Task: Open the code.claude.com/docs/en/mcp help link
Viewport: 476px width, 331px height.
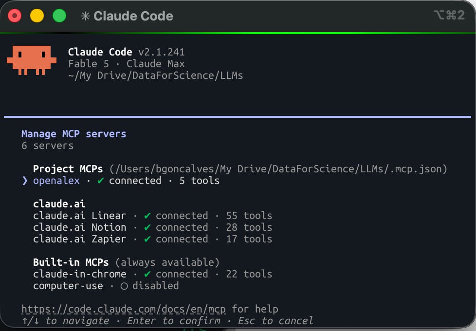Action: (124, 309)
